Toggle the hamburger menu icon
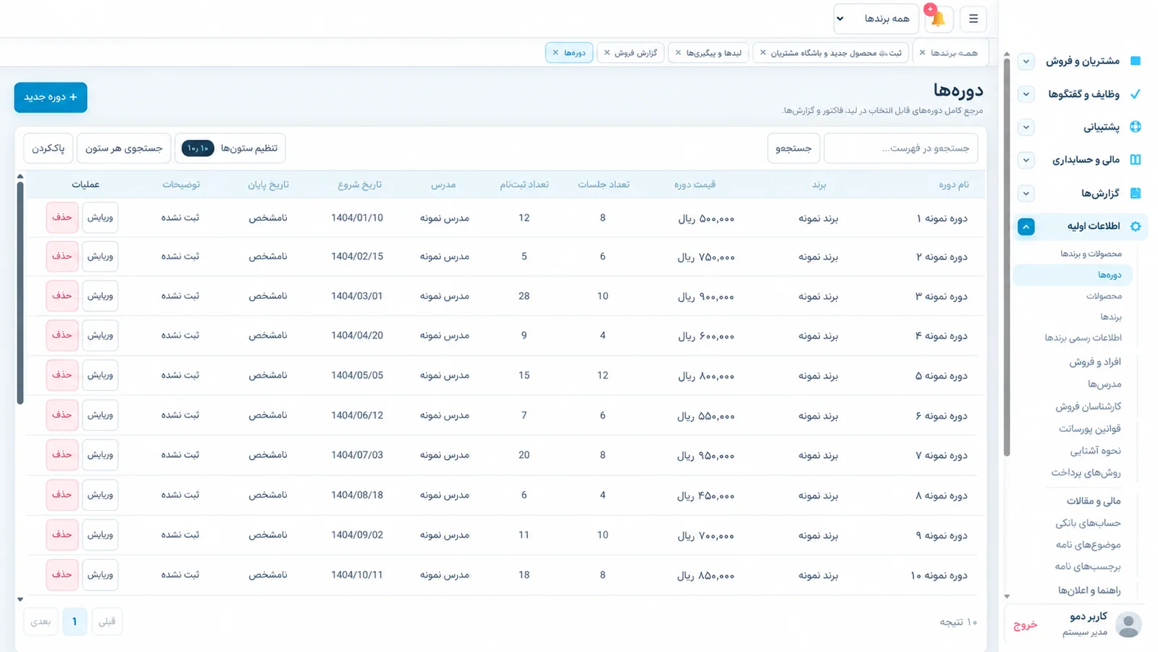Image resolution: width=1158 pixels, height=652 pixels. (973, 19)
